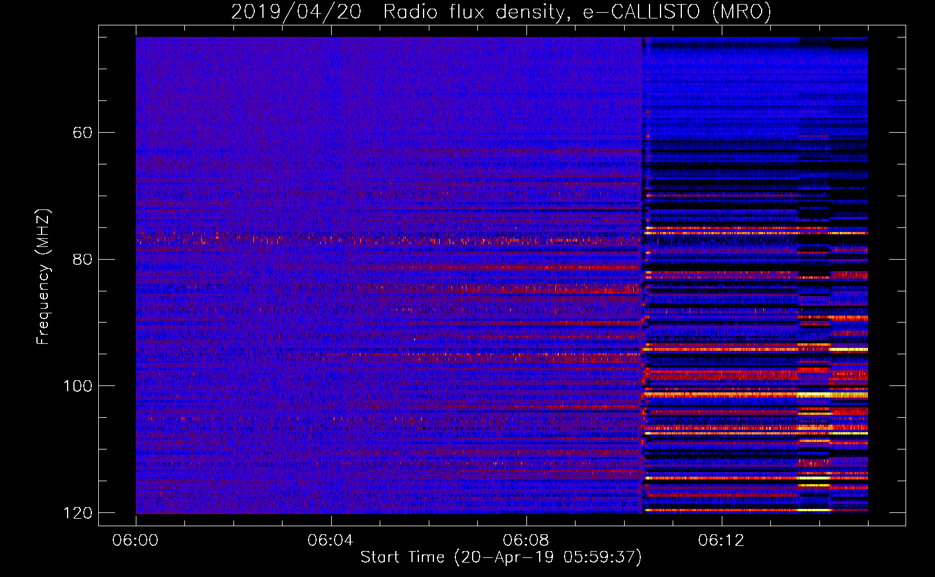Viewport: 935px width, 577px height.
Task: Click the 06:00 time tick label
Action: (x=135, y=541)
